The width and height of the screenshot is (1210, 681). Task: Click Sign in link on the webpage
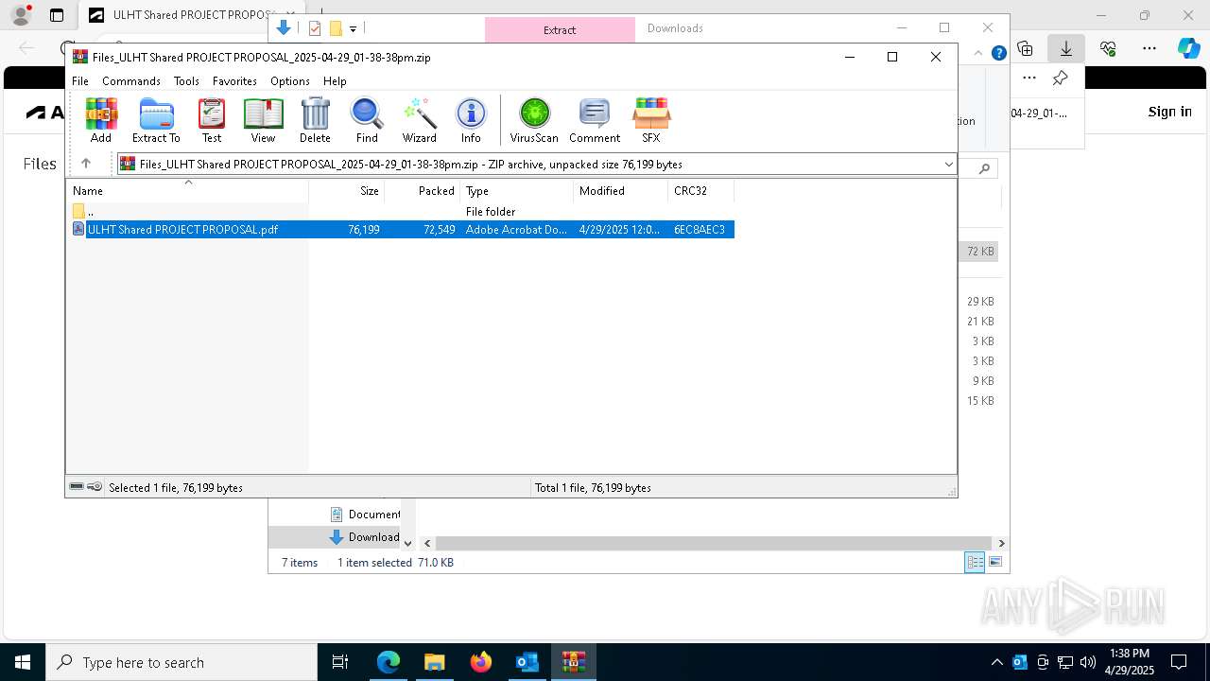coord(1170,112)
